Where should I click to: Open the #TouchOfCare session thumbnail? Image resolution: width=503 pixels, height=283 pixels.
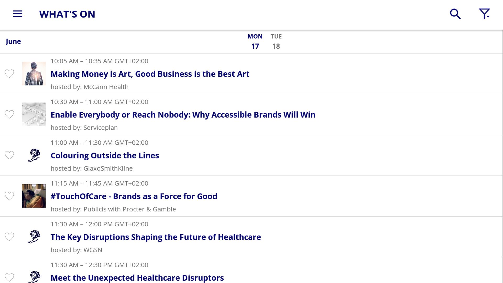34,196
